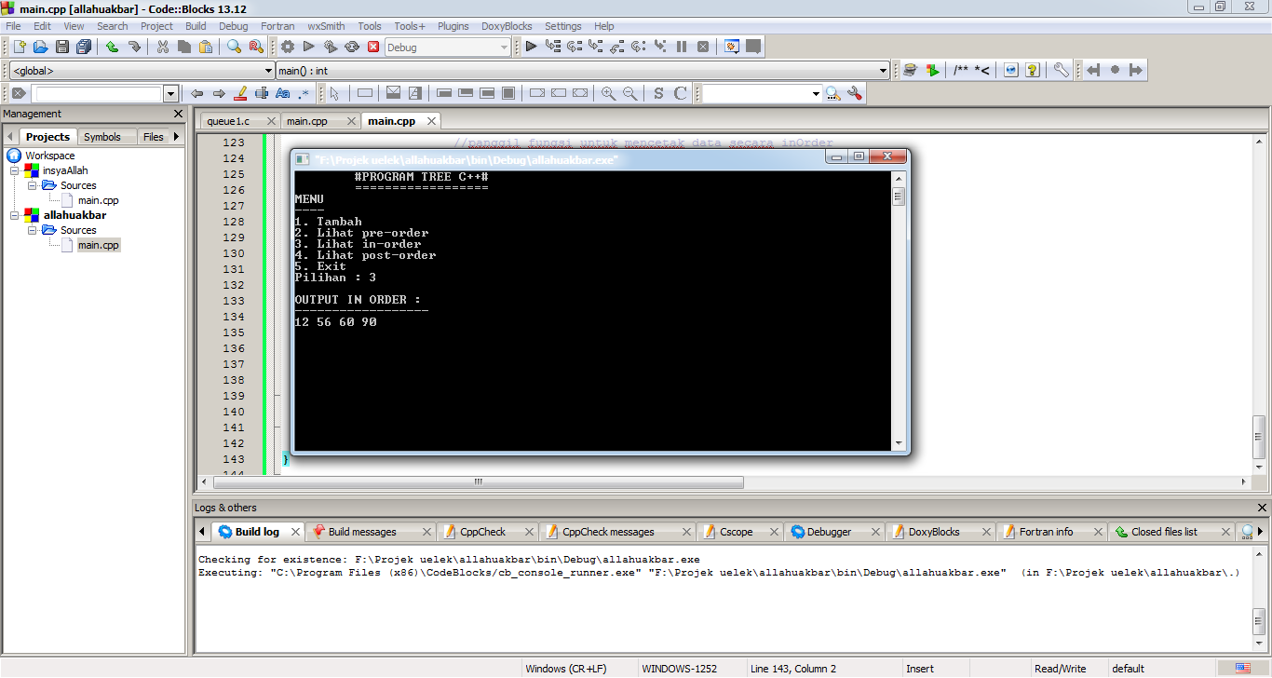Toggle regex (.*) incremental search option
The image size is (1272, 678).
(304, 93)
